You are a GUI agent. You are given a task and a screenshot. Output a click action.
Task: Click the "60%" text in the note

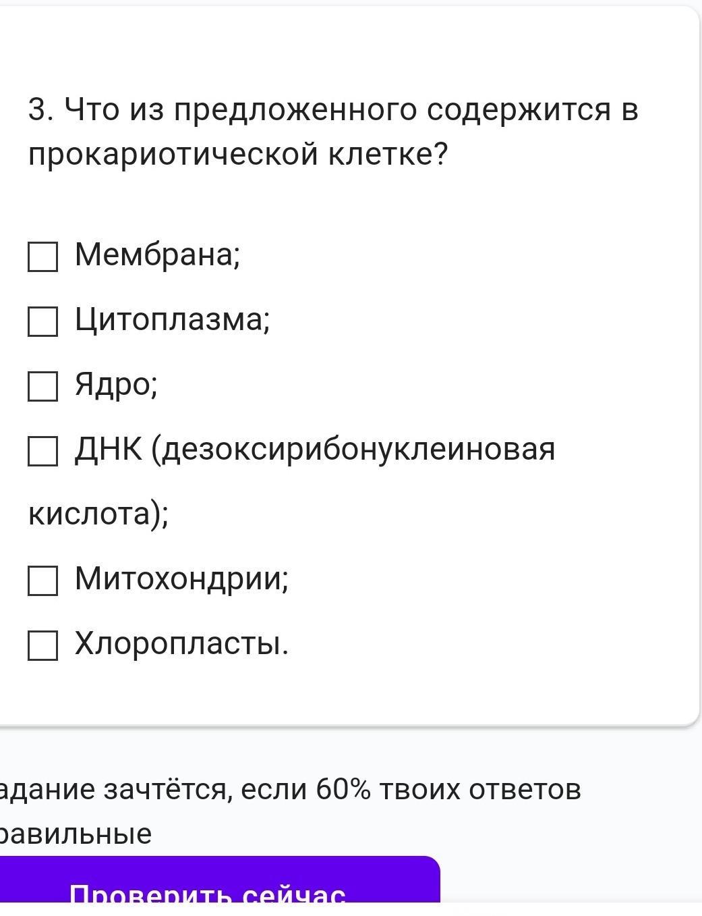click(x=343, y=788)
